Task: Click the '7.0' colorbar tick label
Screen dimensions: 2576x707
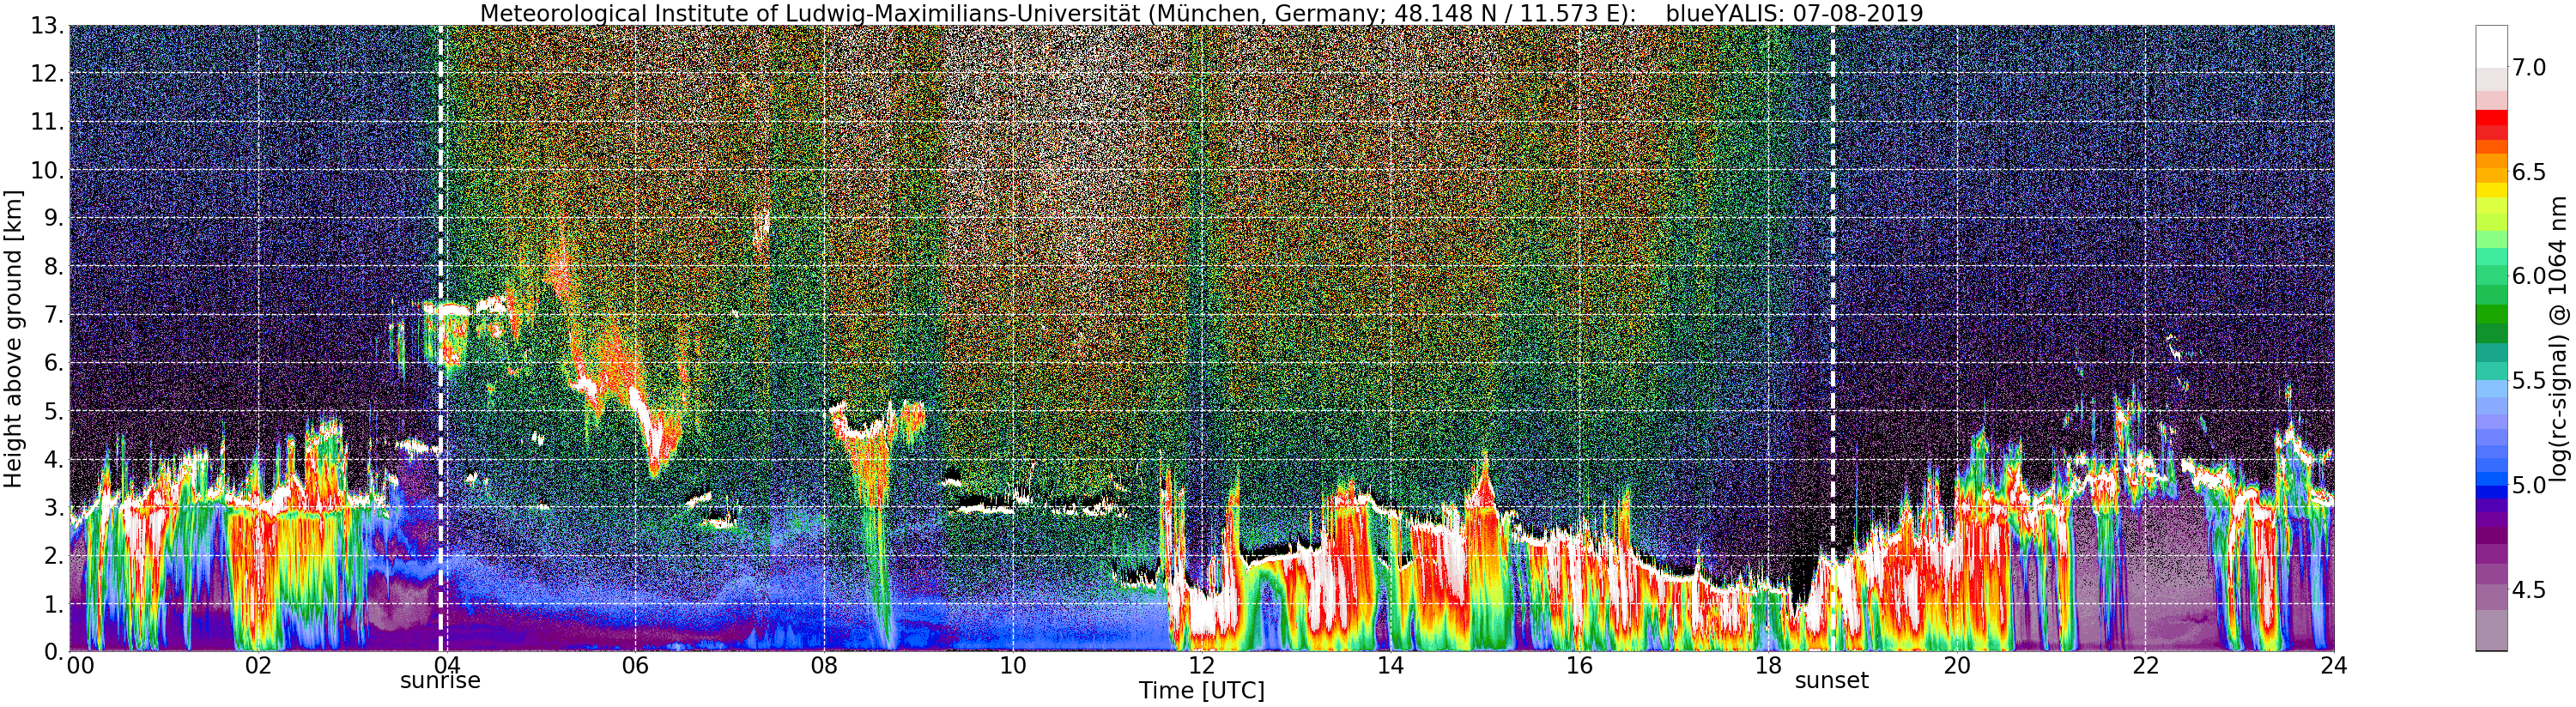Action: [x=2529, y=68]
